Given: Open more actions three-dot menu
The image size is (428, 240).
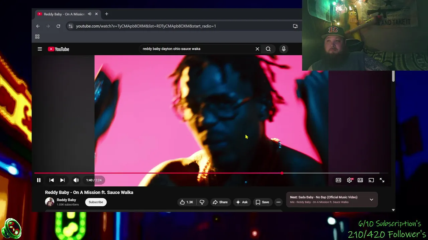Looking at the screenshot, I should [x=278, y=202].
